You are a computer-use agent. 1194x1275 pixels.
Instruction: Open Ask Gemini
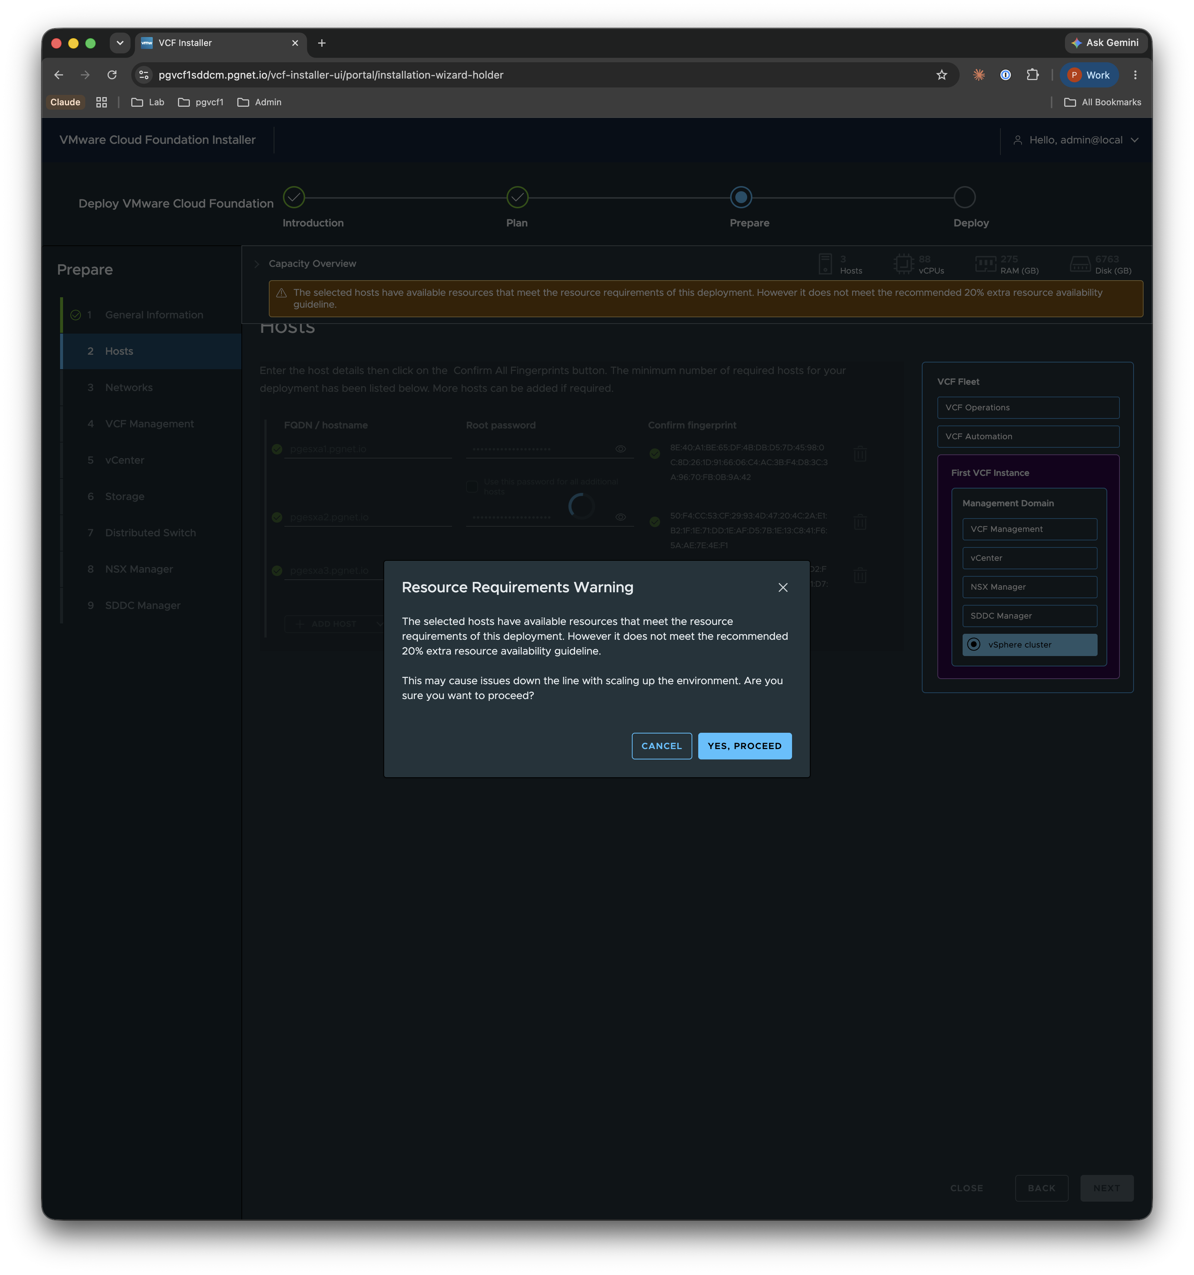pos(1105,43)
